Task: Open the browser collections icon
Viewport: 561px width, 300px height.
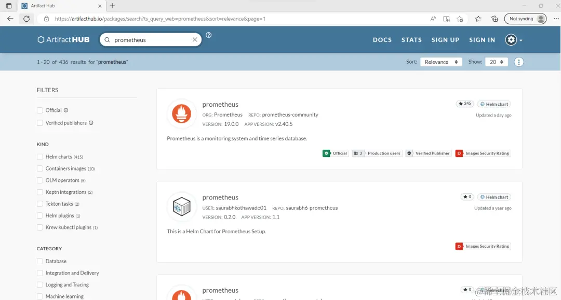Action: tap(495, 19)
